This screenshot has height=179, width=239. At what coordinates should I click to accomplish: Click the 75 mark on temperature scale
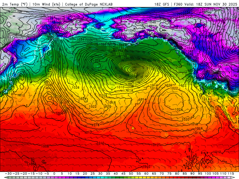(169, 174)
